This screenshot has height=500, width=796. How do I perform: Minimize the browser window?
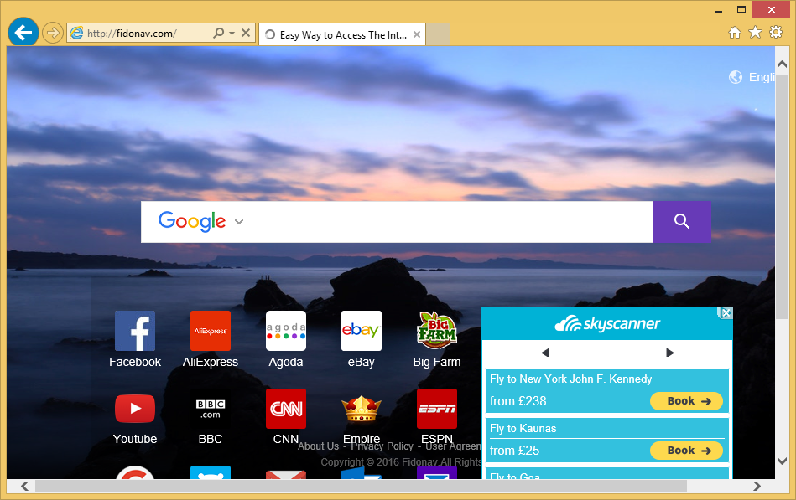click(x=718, y=10)
